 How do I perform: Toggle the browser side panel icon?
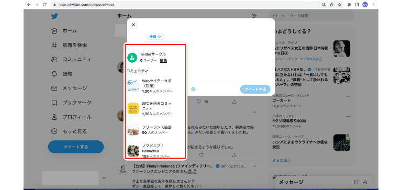(x=357, y=4)
